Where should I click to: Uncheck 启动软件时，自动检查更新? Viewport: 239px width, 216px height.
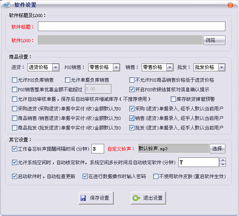pyautogui.click(x=14, y=177)
